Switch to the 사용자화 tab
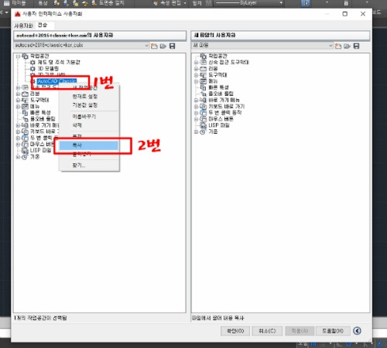Viewport: 387px width, 348px height. (x=23, y=26)
